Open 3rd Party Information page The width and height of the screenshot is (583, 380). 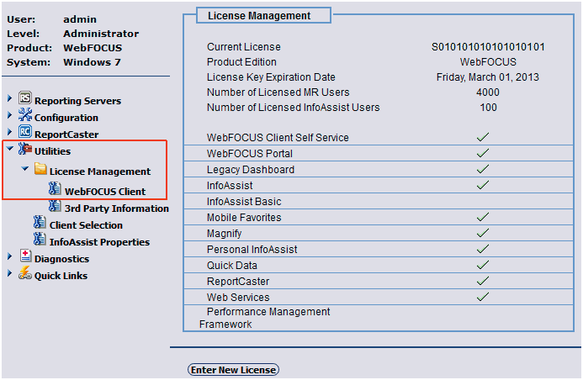click(117, 208)
